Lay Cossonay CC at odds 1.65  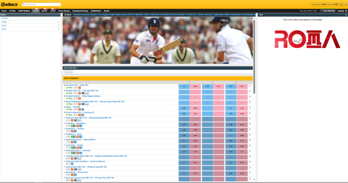click(x=242, y=114)
